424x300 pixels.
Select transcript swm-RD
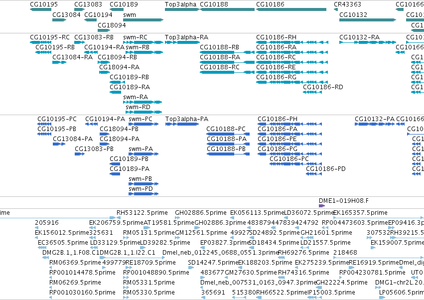click(144, 112)
